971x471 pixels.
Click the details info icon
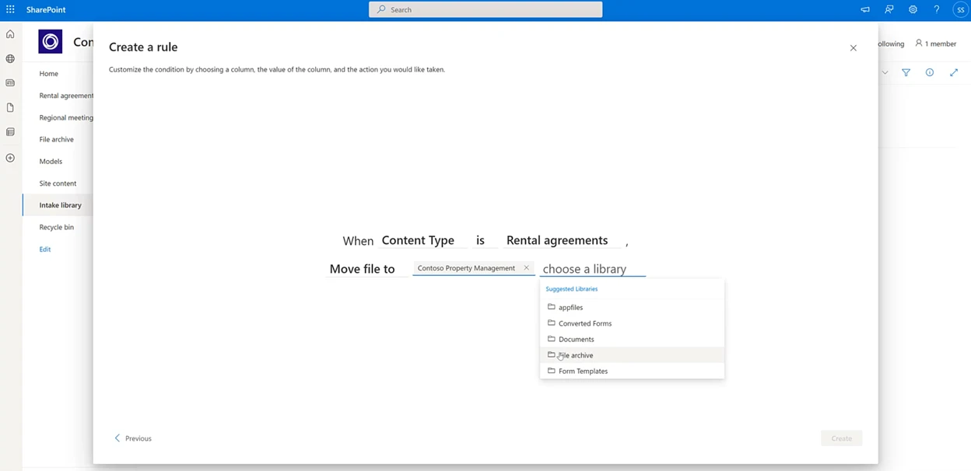pyautogui.click(x=929, y=72)
